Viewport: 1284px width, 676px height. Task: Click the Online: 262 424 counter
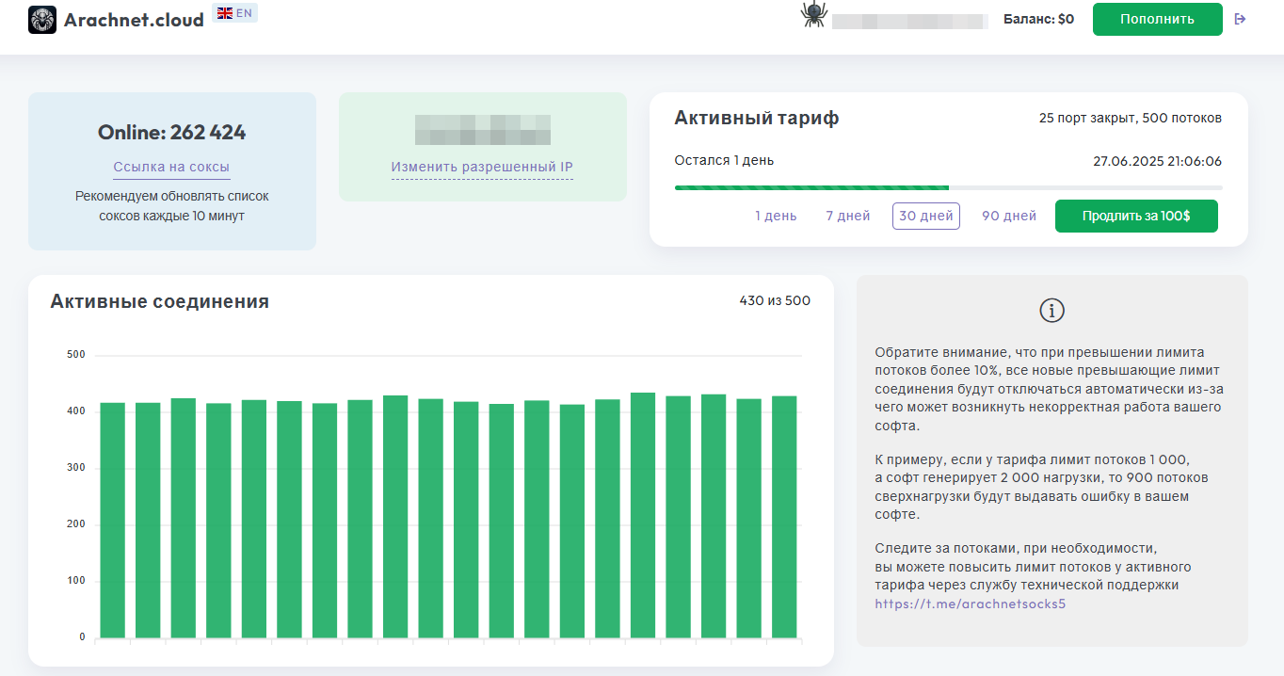click(x=171, y=133)
